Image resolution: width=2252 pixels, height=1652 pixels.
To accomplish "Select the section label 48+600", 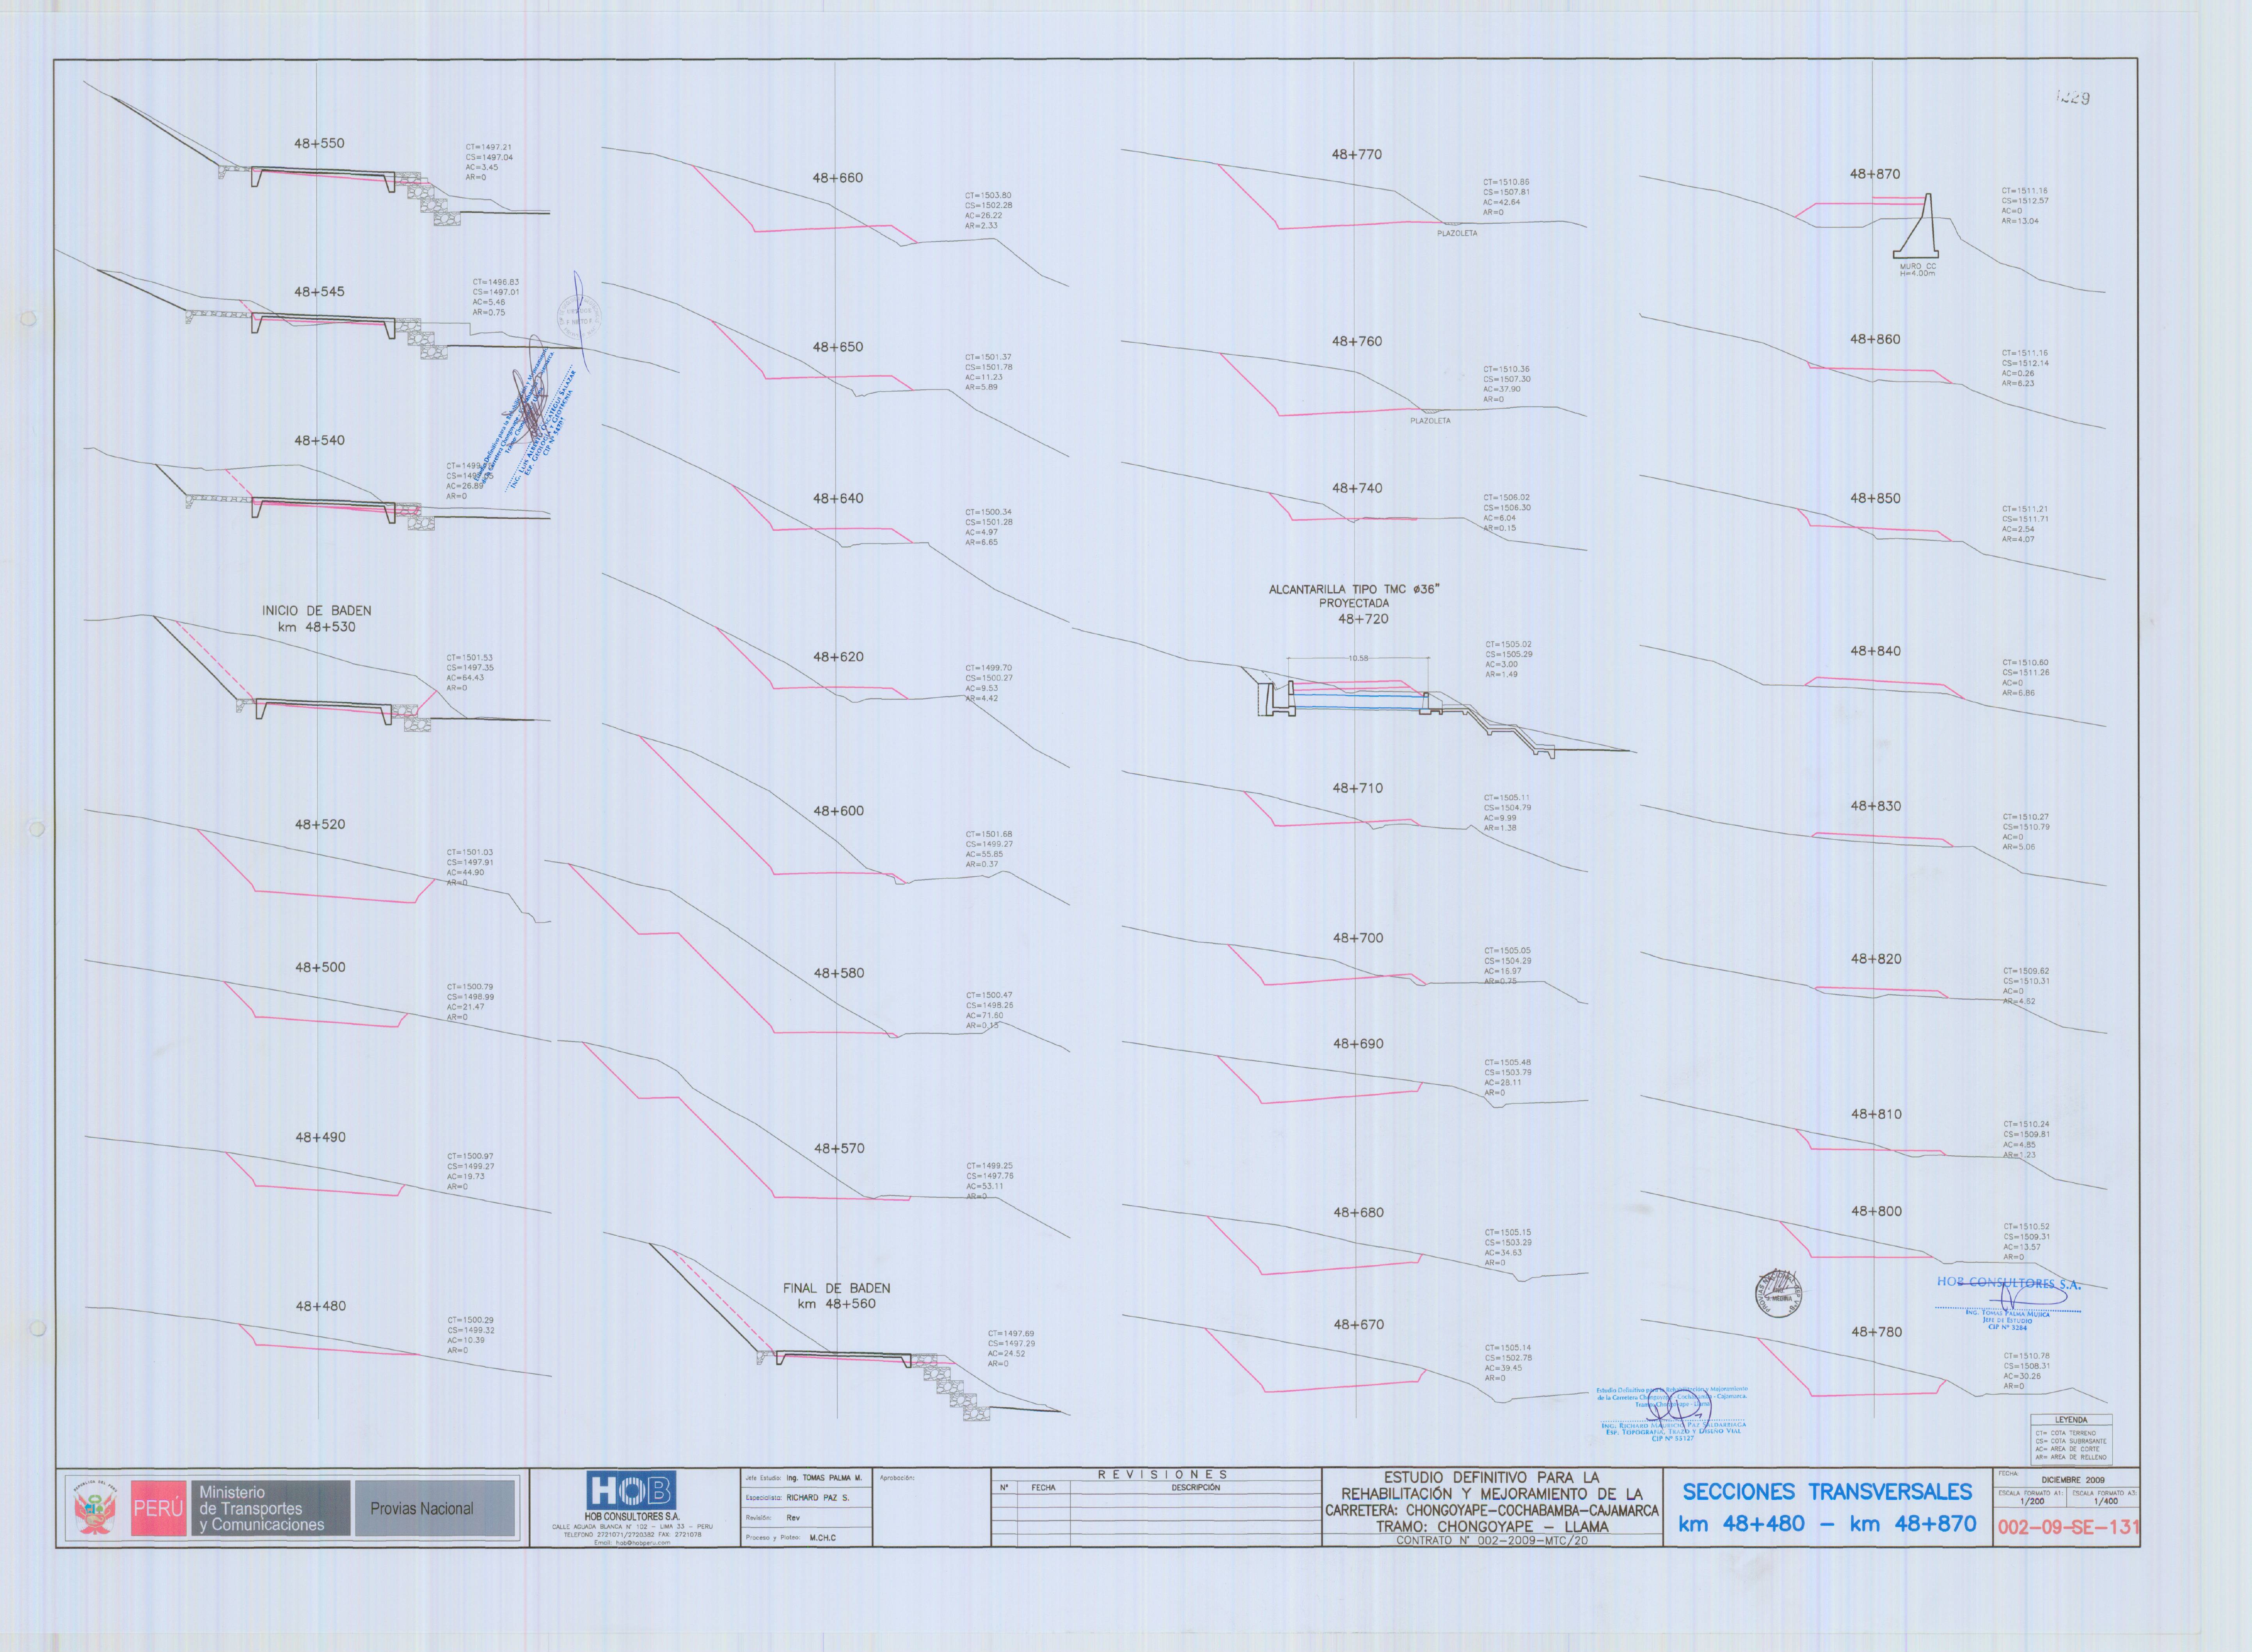I will pyautogui.click(x=838, y=811).
